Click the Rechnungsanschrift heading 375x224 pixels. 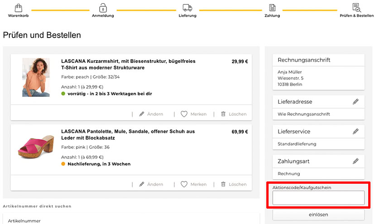304,60
